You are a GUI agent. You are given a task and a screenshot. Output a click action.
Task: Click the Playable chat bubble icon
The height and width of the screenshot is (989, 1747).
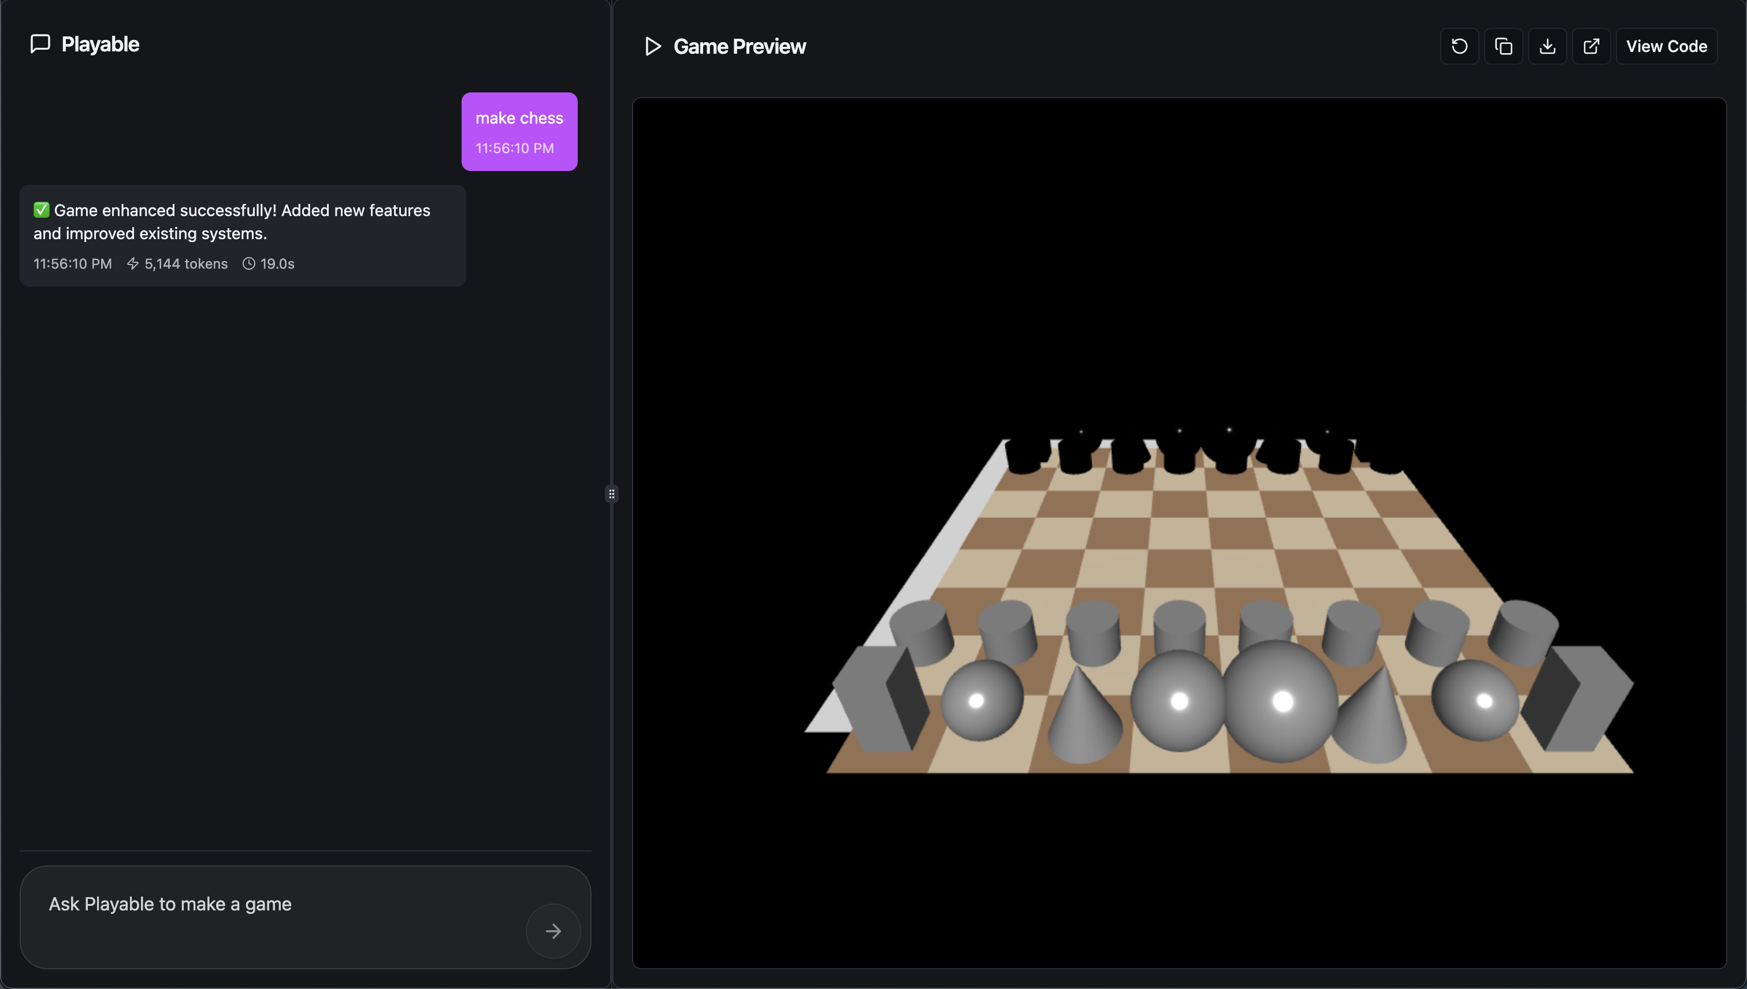point(40,43)
